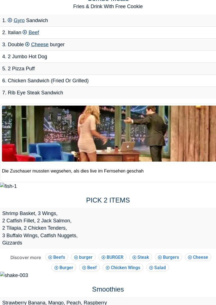Screen dimensions: 216x305
Task: Open the Cheese underlined link
Action: (x=40, y=45)
